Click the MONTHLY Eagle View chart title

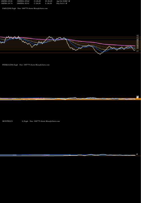[x=31, y=121]
